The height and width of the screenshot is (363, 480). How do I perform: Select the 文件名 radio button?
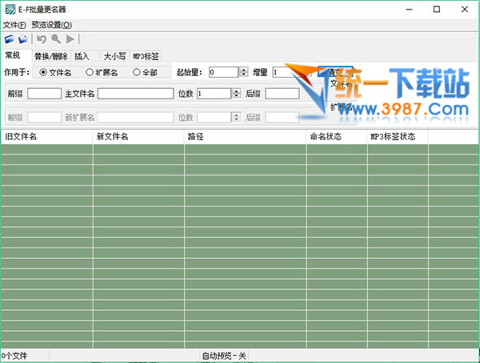(43, 72)
